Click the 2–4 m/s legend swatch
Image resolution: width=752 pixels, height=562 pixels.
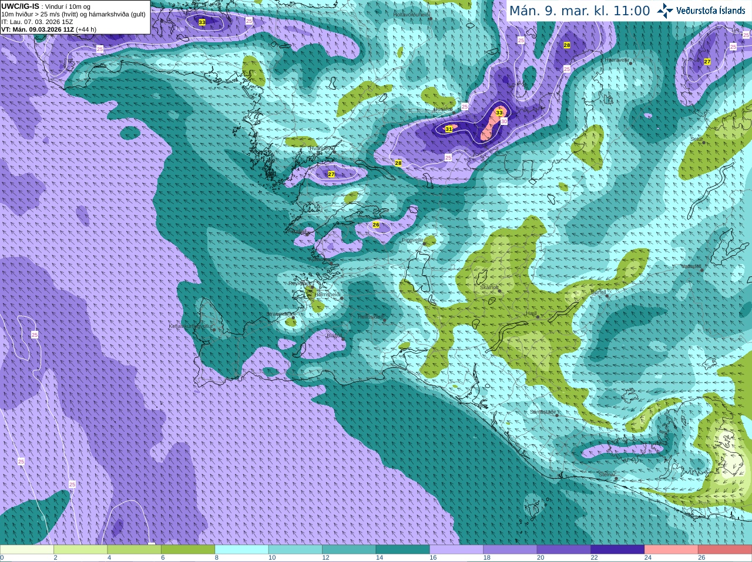(x=80, y=550)
